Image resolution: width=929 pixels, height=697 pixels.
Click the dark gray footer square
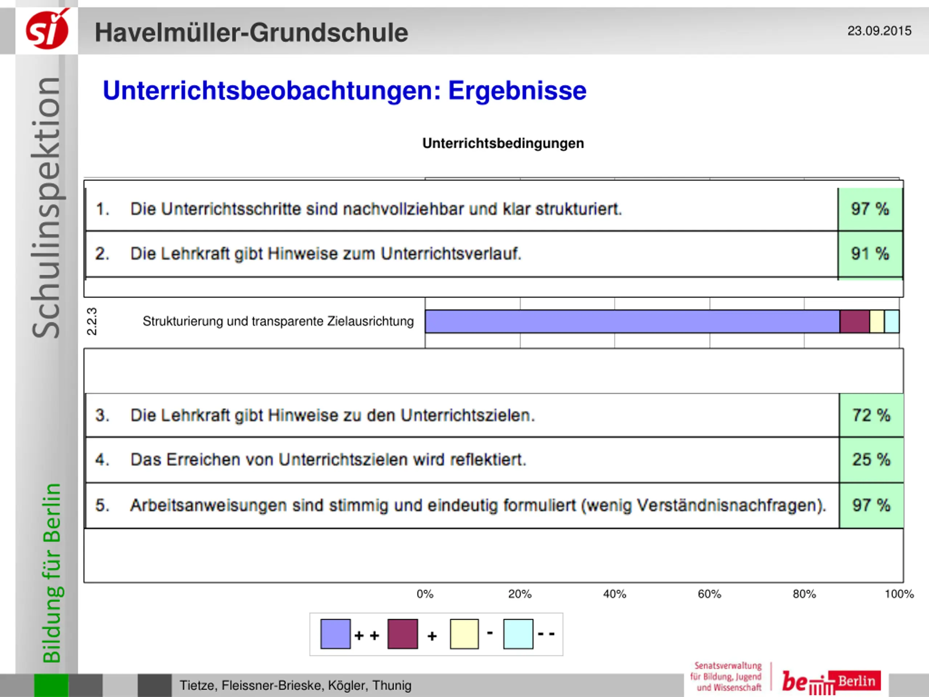(x=154, y=685)
